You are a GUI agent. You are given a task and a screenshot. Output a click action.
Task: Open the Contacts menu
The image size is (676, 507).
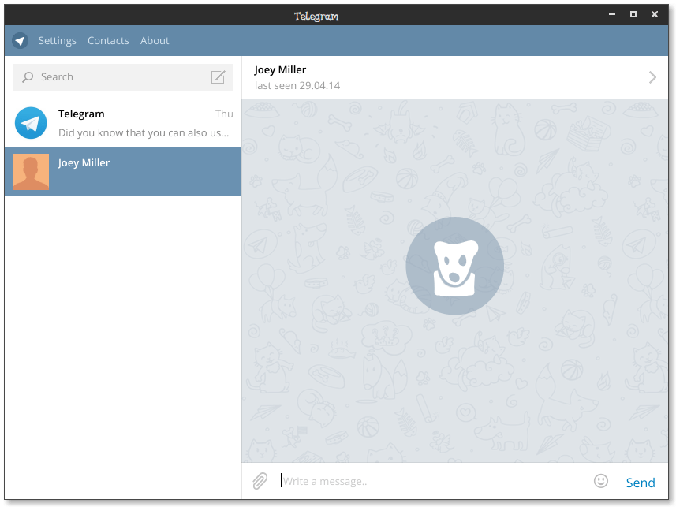(x=108, y=41)
